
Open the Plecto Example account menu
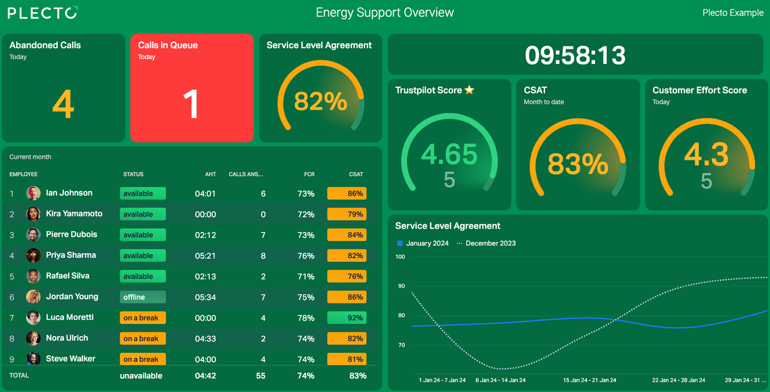[x=733, y=12]
